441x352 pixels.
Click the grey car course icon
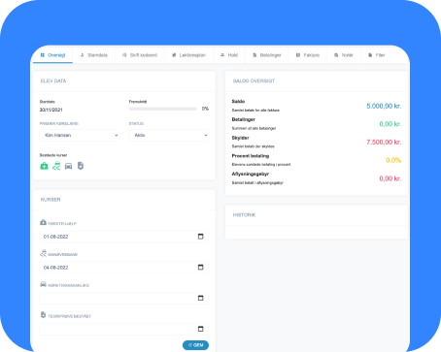click(68, 166)
